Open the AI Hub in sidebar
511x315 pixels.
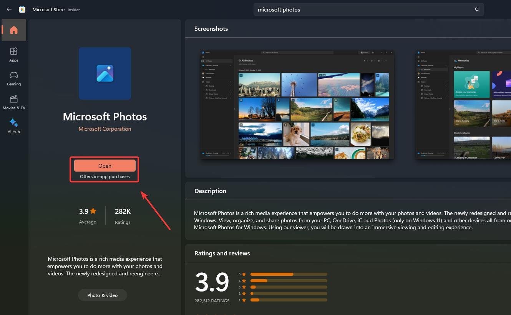click(14, 126)
